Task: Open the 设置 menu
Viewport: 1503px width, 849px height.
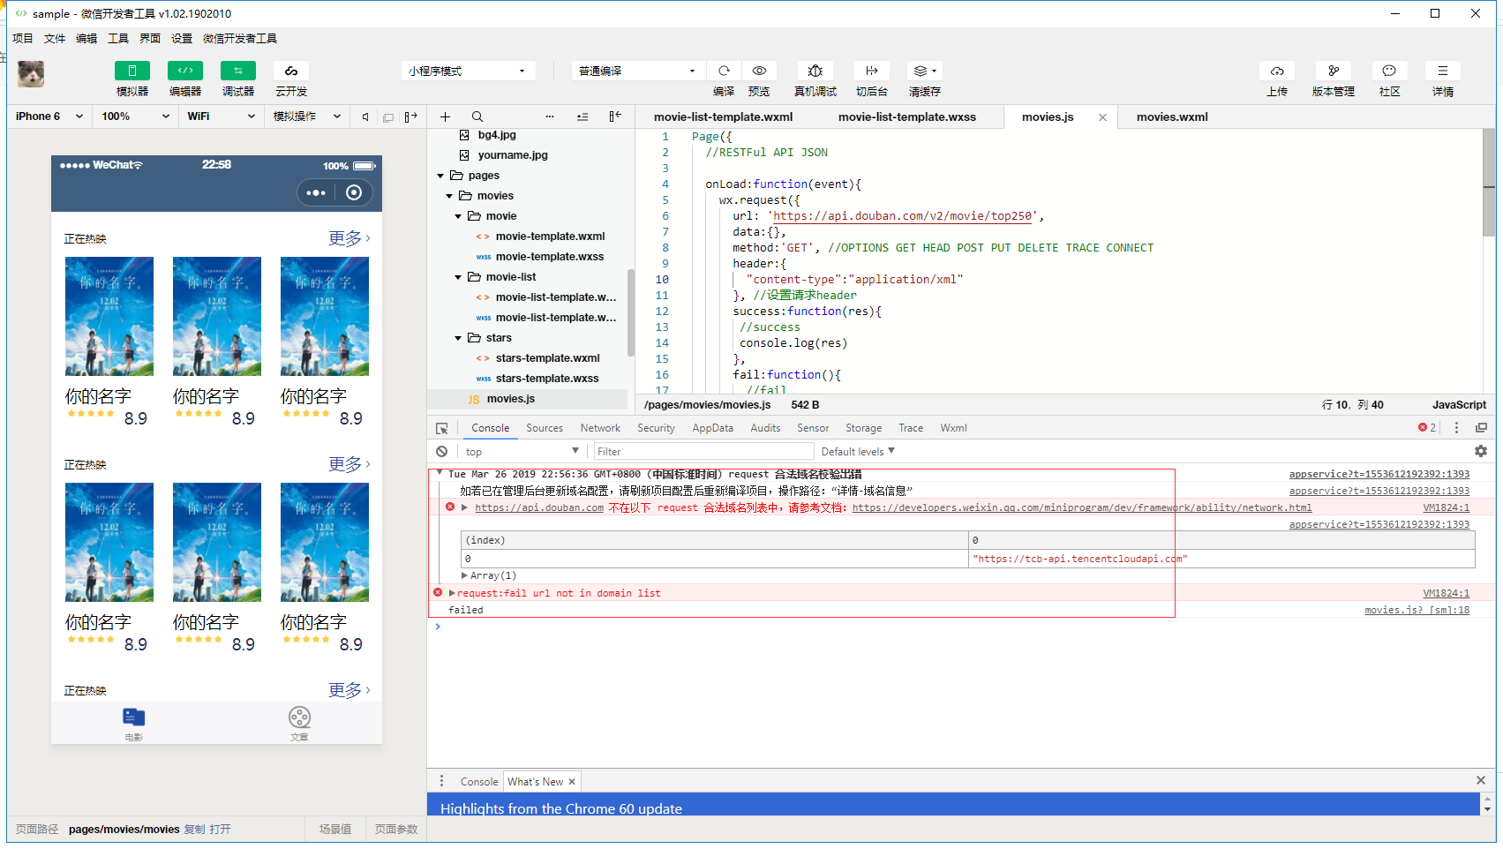Action: [x=182, y=38]
